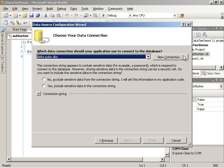The width and height of the screenshot is (224, 168).
Task: Open the Edit menu
Action: tap(15, 9)
